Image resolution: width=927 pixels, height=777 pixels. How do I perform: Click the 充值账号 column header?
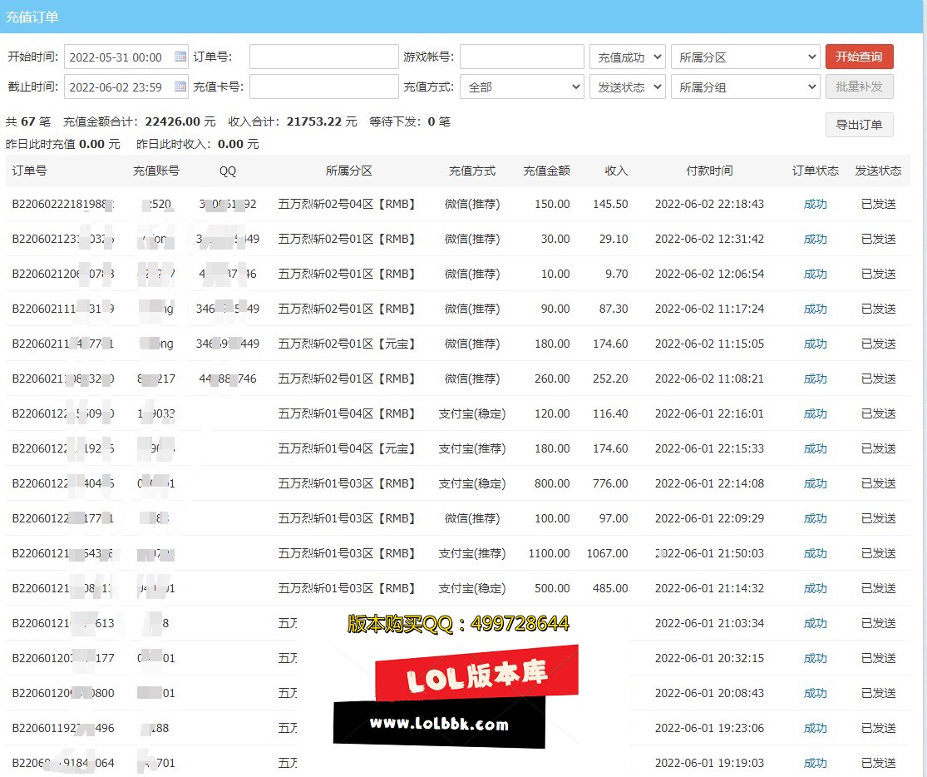coord(156,171)
